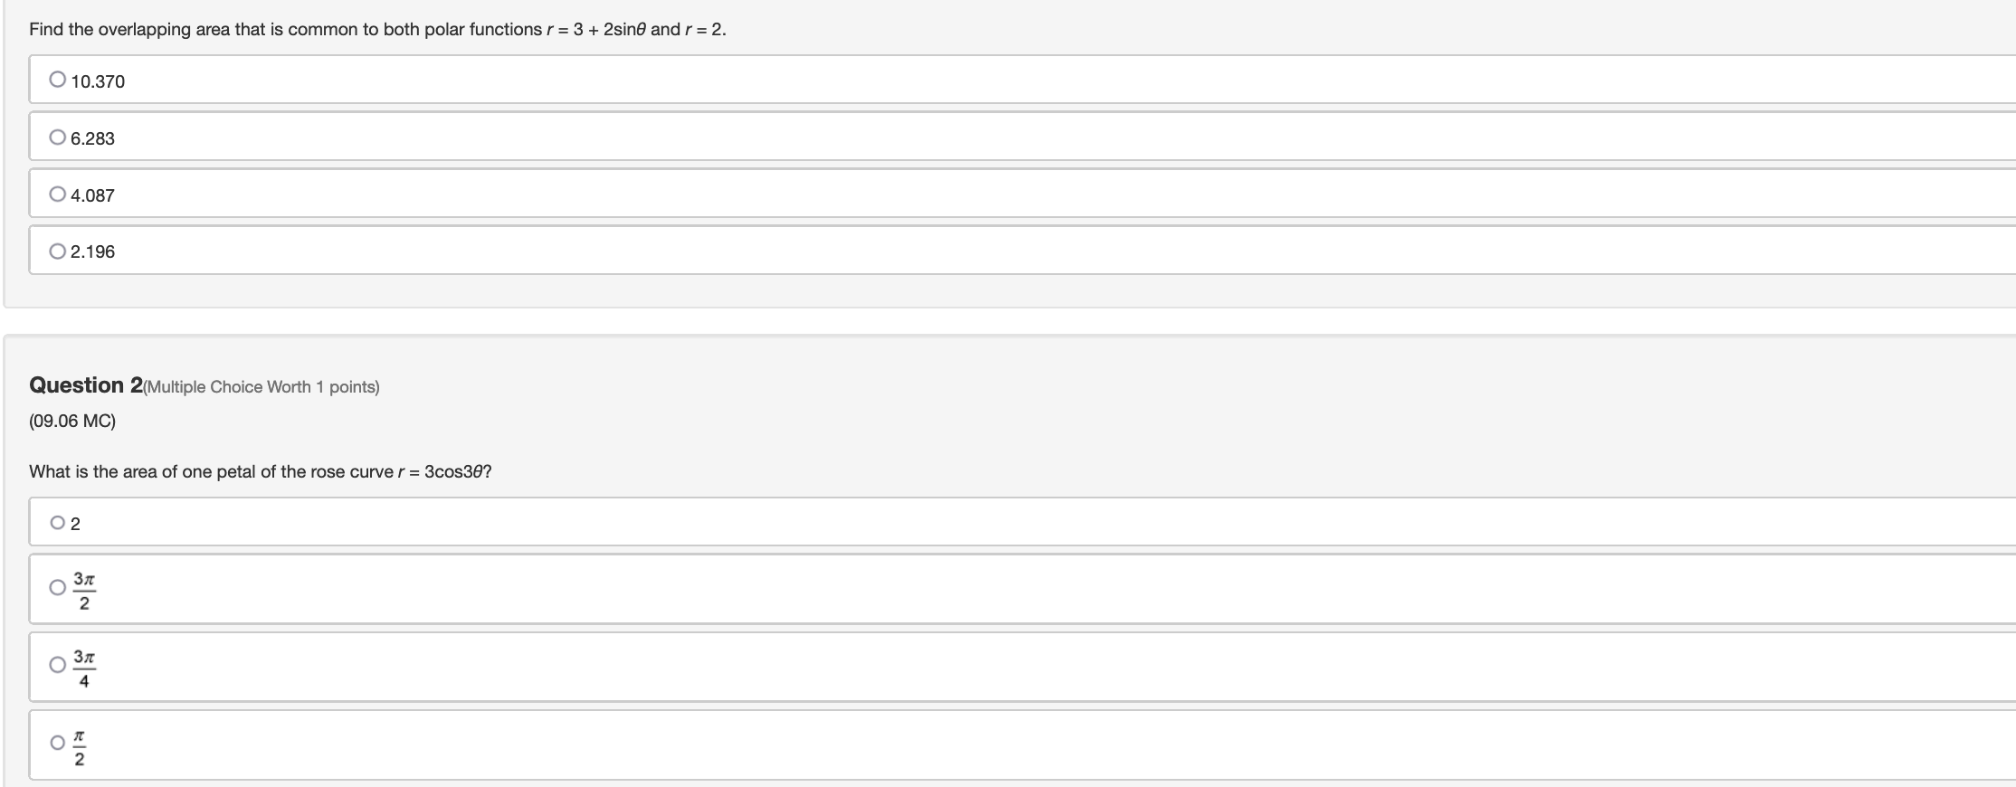2016x787 pixels.
Task: Click the Multiple Choice Worth 1 points text
Action: pyautogui.click(x=262, y=387)
